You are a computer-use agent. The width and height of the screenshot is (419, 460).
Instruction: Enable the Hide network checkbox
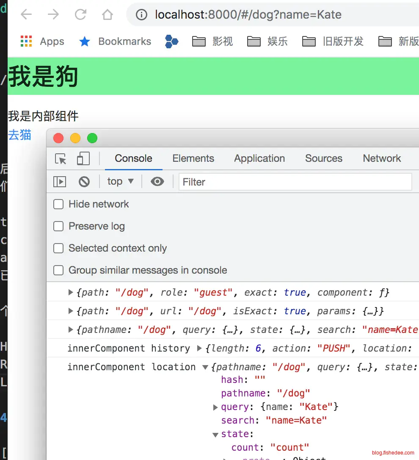point(58,204)
